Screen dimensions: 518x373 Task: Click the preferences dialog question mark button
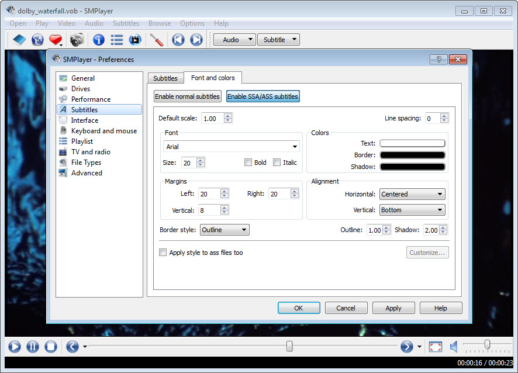pos(438,60)
